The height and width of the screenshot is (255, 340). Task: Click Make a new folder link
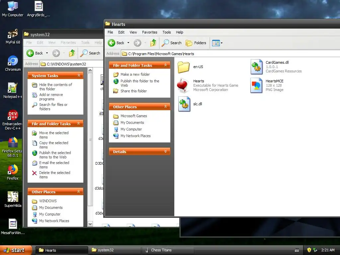click(135, 74)
